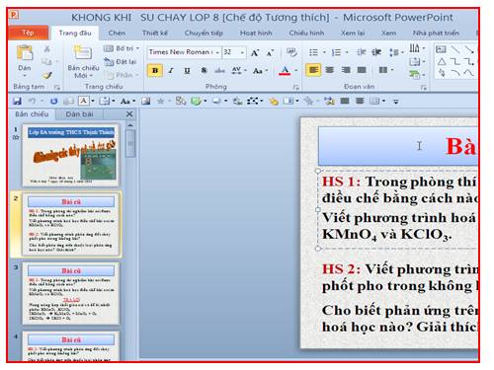Open the Dàn bài outline tab
494x370 pixels.
coord(79,114)
